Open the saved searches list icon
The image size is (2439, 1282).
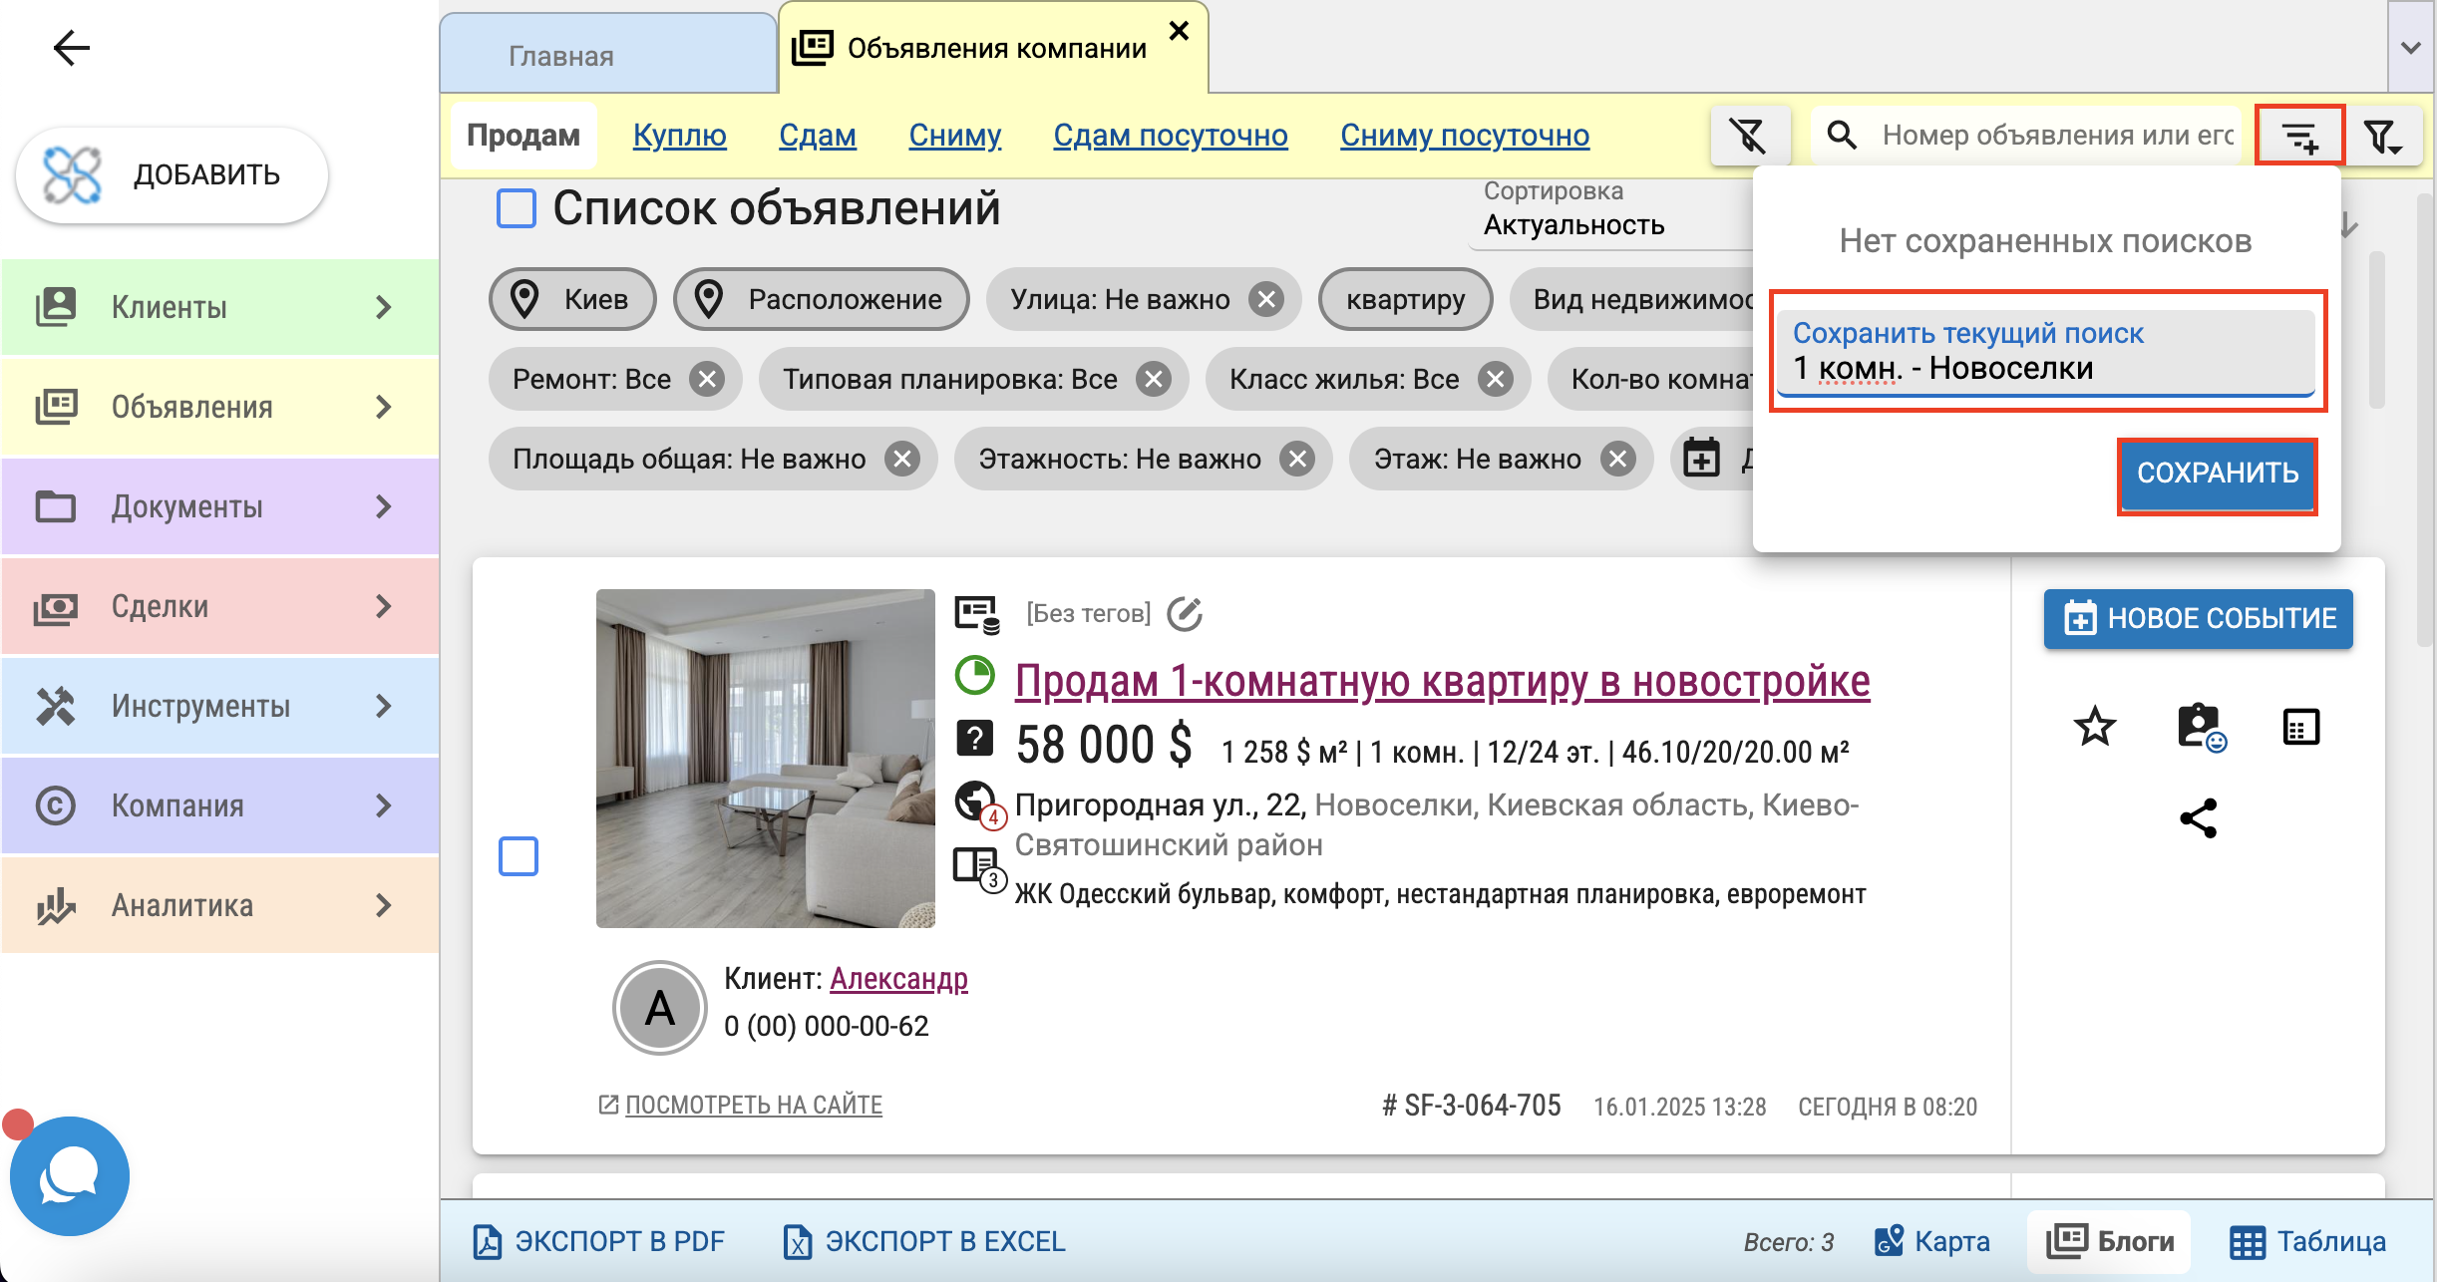point(2300,136)
